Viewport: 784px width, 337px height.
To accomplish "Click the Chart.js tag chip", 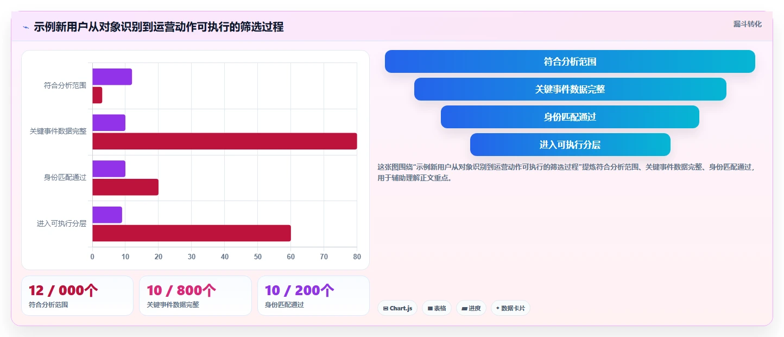I will click(x=397, y=308).
